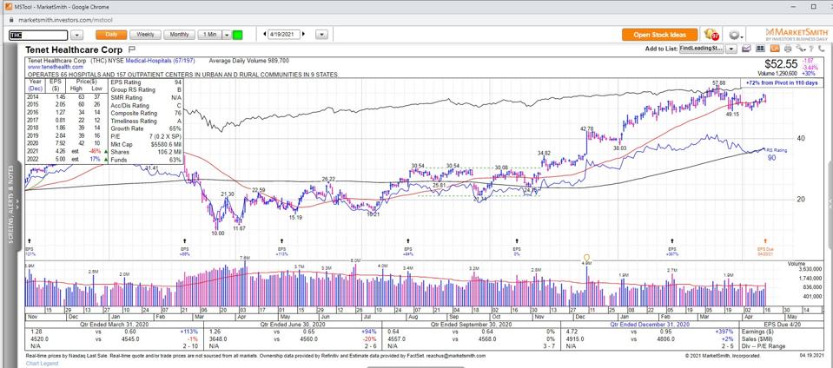Print the chart with printer icon
This screenshot has width=833, height=368.
pyautogui.click(x=786, y=49)
